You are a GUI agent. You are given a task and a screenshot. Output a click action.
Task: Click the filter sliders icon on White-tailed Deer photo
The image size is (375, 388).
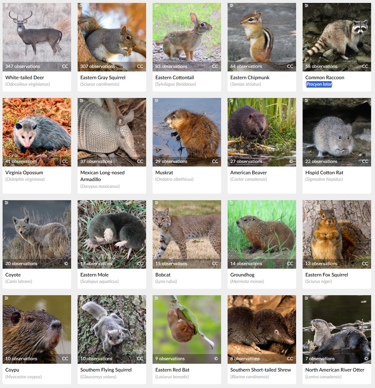6,5
